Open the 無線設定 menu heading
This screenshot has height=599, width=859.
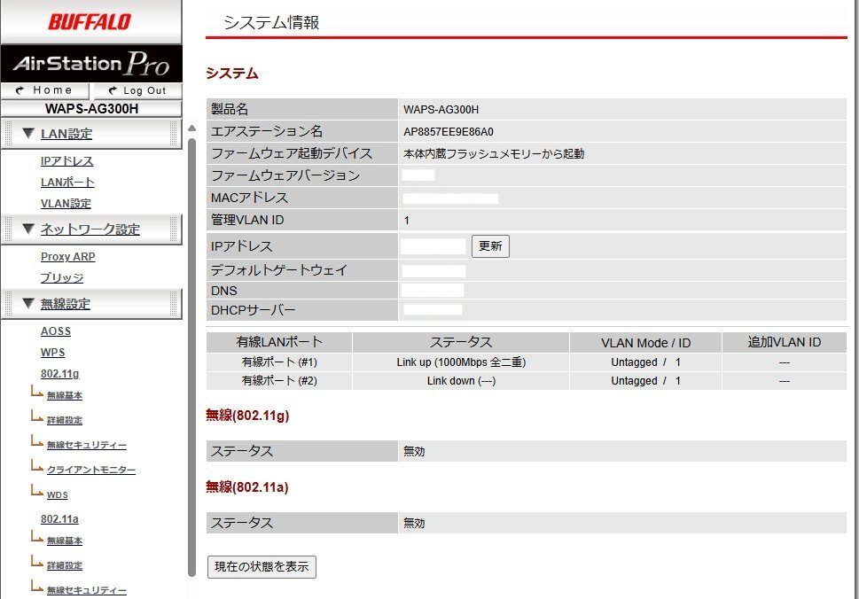click(66, 304)
